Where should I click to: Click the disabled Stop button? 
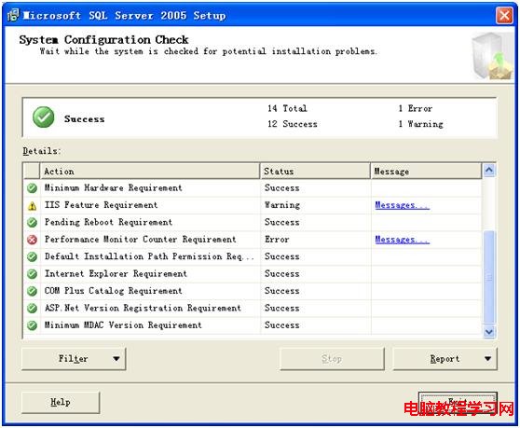[332, 359]
